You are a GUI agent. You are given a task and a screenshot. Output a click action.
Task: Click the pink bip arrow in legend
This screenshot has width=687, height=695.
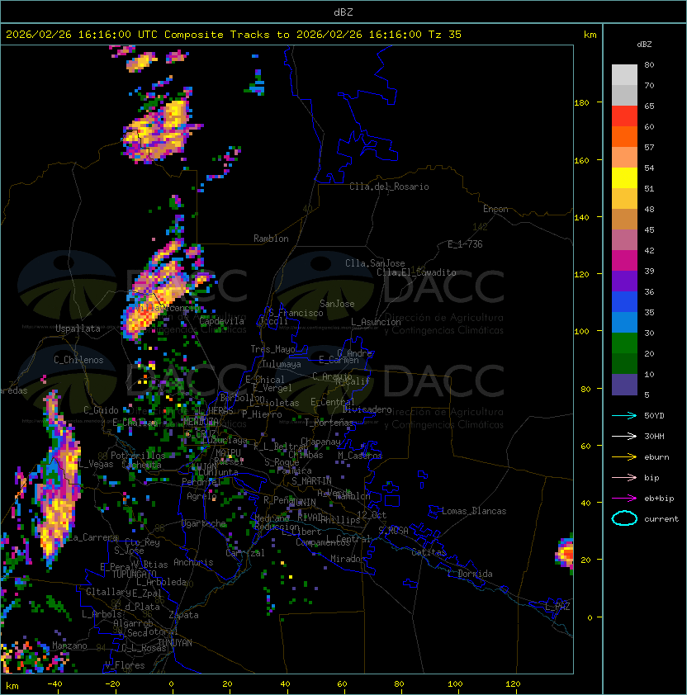(x=624, y=477)
